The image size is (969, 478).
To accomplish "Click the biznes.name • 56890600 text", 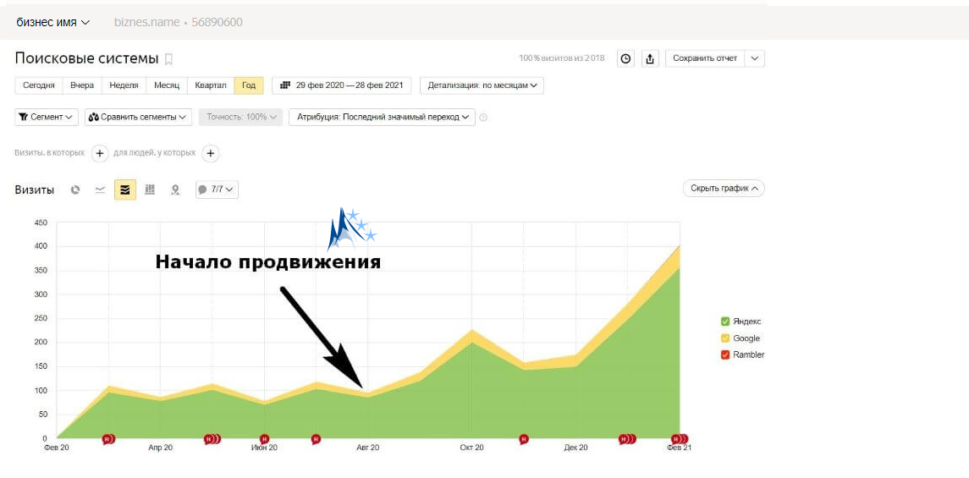I will 178,22.
